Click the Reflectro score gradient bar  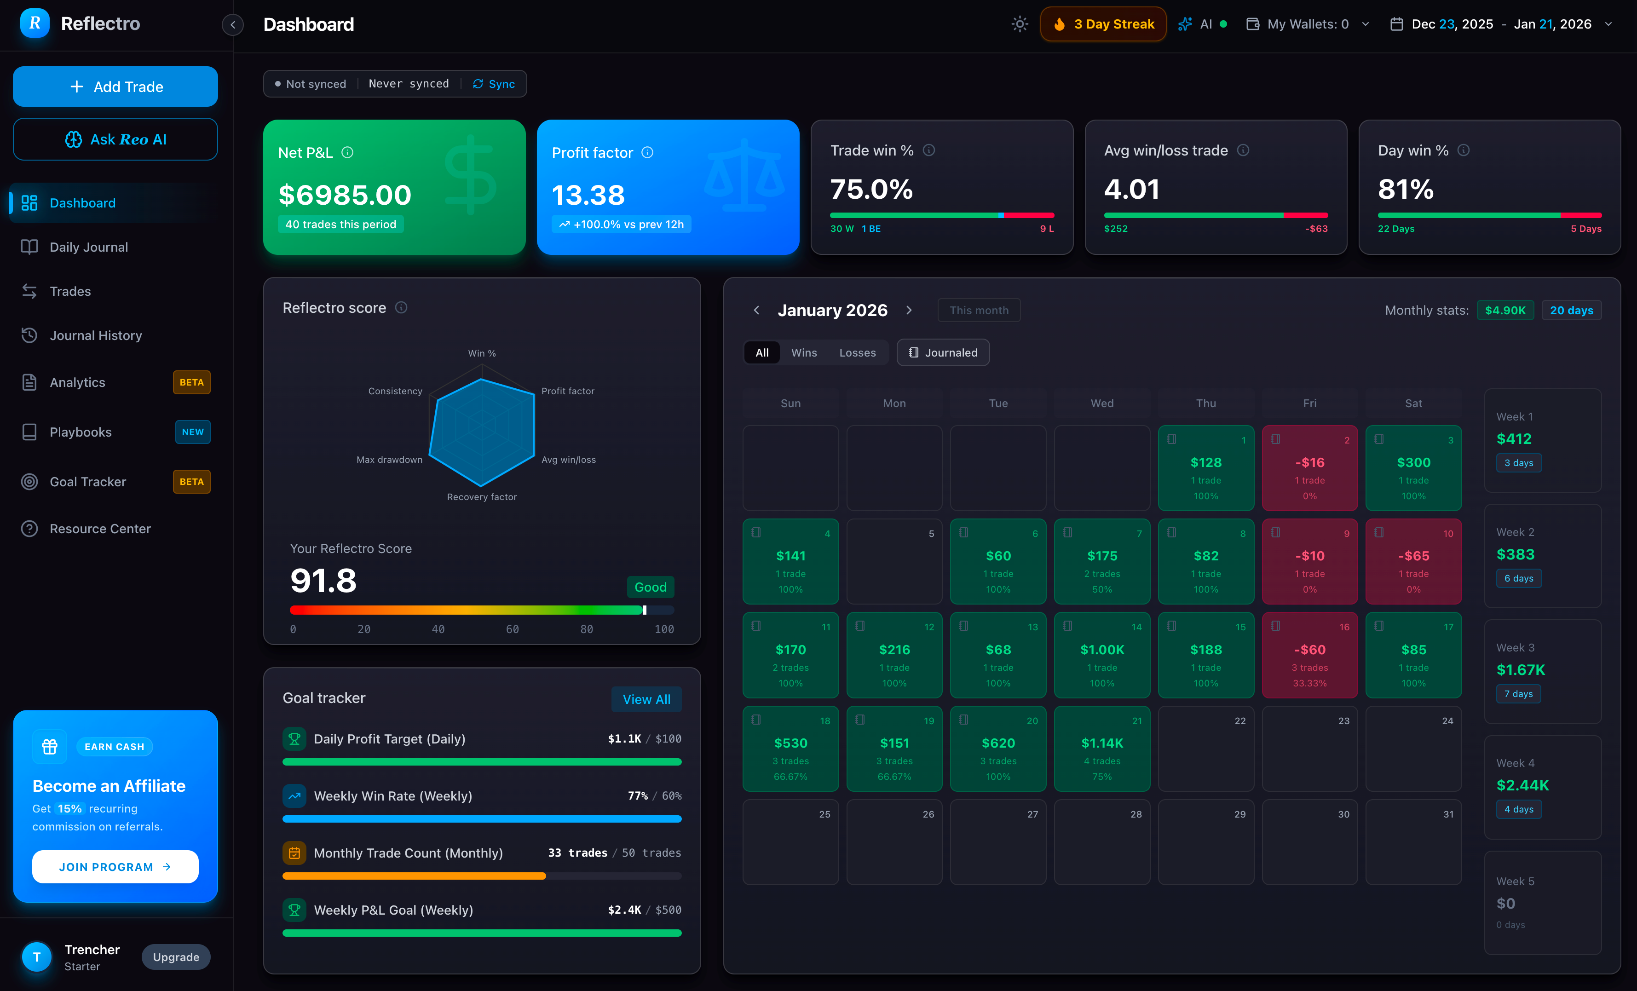[482, 610]
